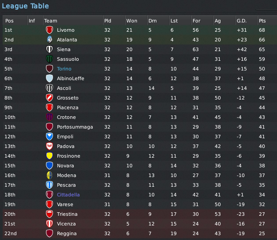Image resolution: width=277 pixels, height=240 pixels.
Task: Click the Triestina club badge icon
Action: point(49,214)
